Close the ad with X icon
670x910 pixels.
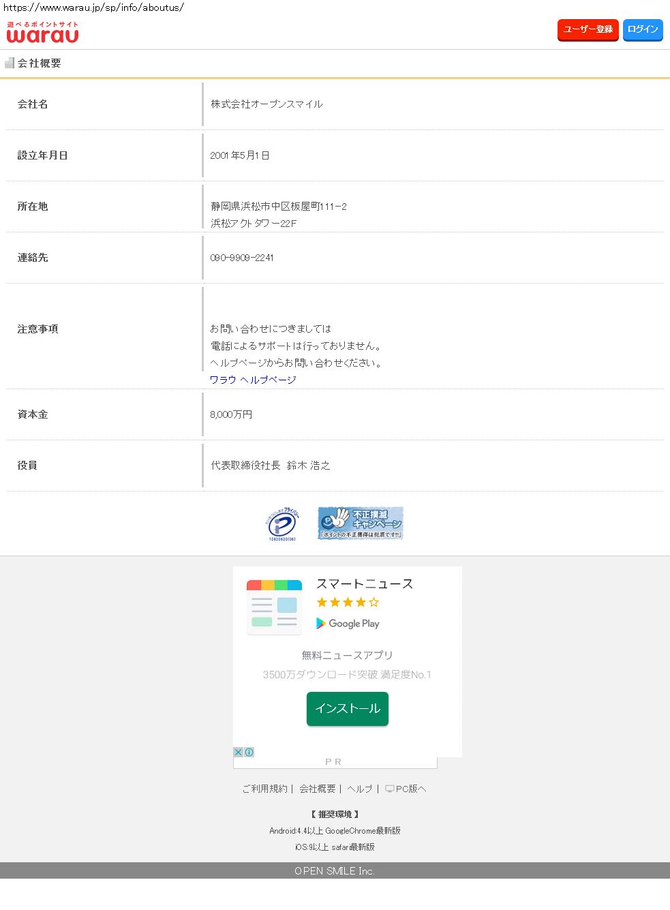[238, 752]
